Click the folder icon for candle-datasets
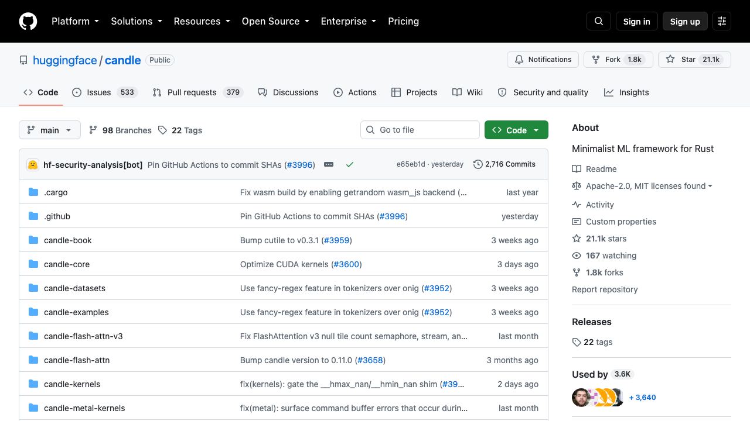This screenshot has width=750, height=421. [x=33, y=288]
